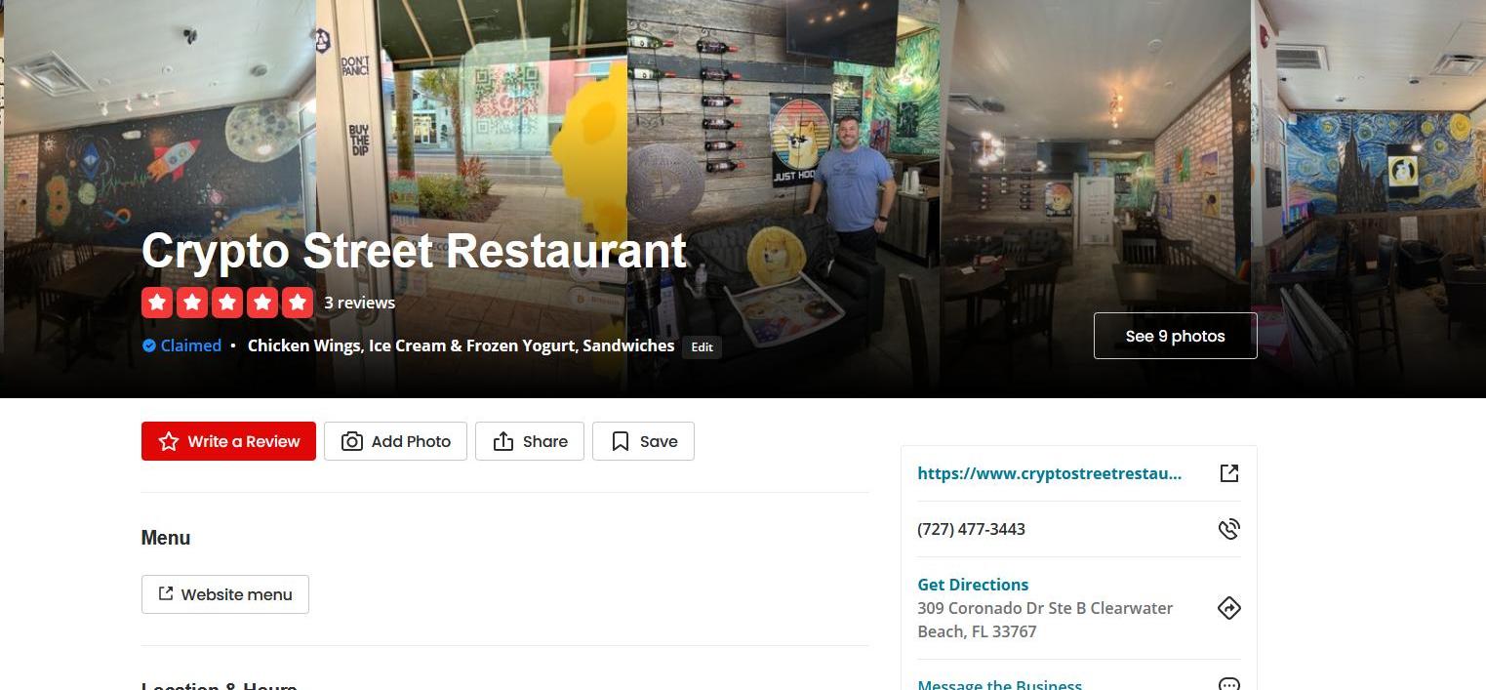Click the Write a Review button
The width and height of the screenshot is (1486, 690).
pos(228,441)
